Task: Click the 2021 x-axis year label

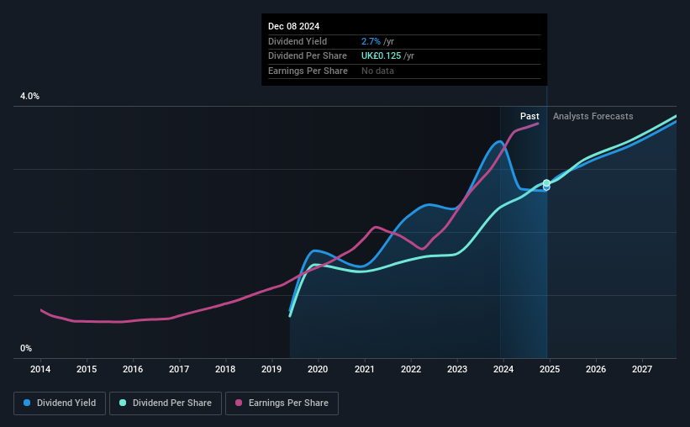Action: coord(365,369)
